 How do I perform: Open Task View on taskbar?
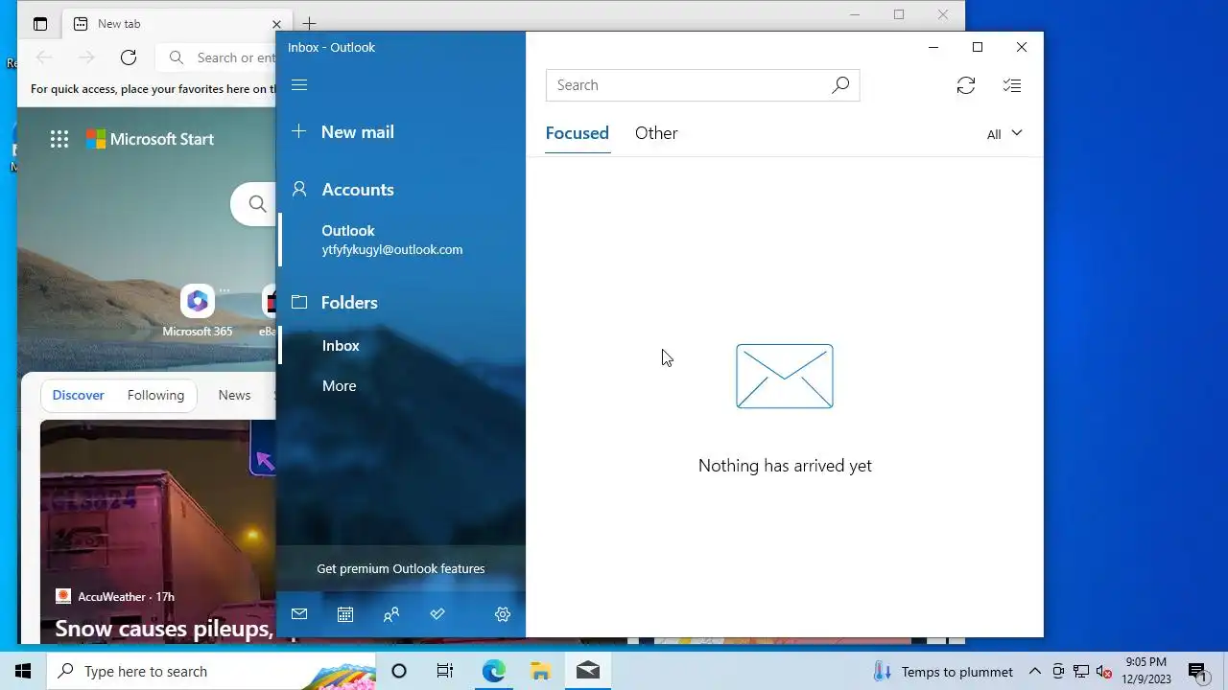pos(445,671)
